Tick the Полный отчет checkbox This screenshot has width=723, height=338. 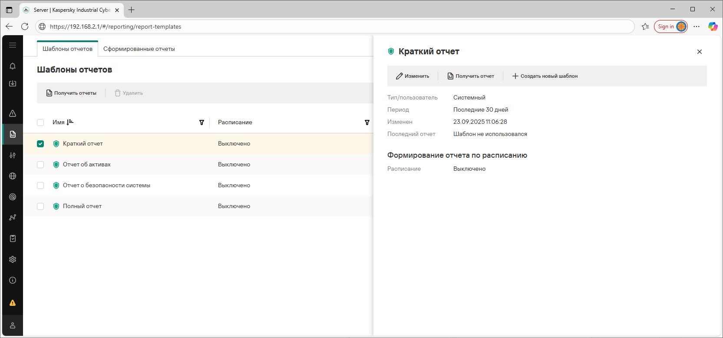[x=40, y=206]
